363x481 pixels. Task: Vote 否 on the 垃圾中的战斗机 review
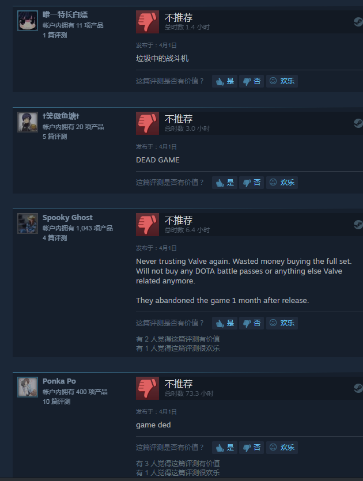pos(252,81)
